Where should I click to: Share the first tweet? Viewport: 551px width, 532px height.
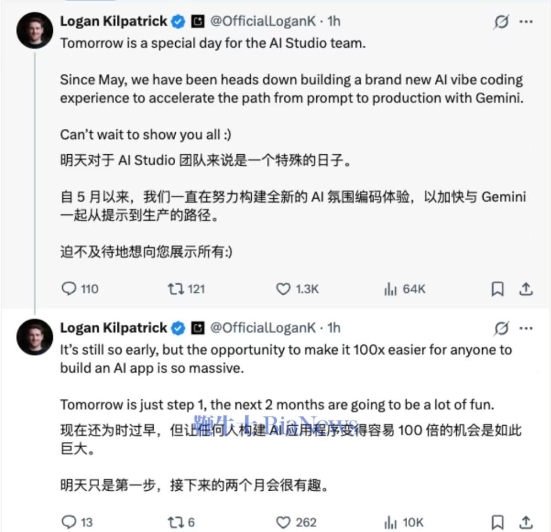(526, 289)
